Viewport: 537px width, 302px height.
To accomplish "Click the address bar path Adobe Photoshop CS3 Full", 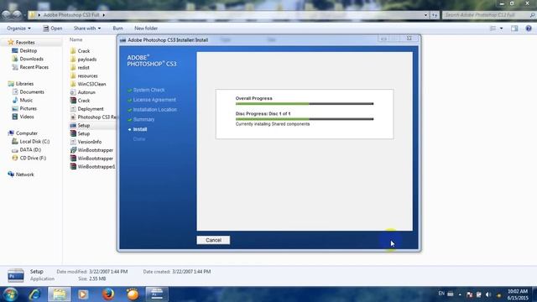I will tap(71, 15).
